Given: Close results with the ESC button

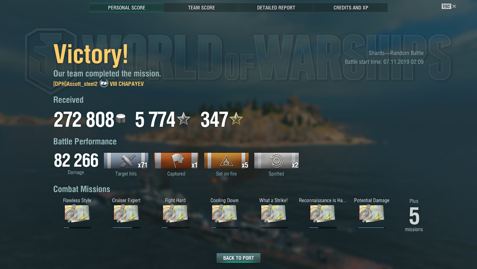Looking at the screenshot, I should tap(446, 6).
